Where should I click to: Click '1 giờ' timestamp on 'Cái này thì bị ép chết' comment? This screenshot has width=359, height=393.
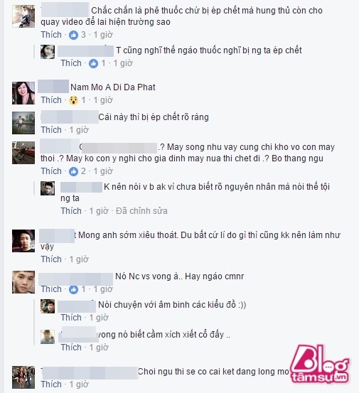(79, 130)
